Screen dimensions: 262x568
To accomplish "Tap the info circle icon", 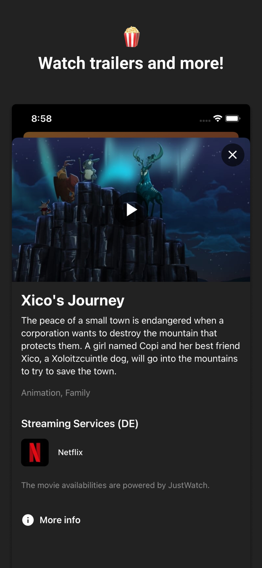I will click(28, 520).
